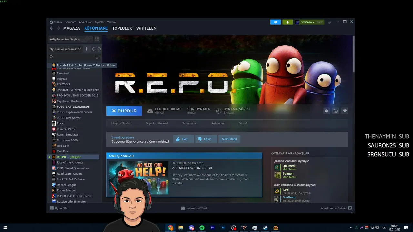Switch to library grid collections view icon

click(x=97, y=39)
